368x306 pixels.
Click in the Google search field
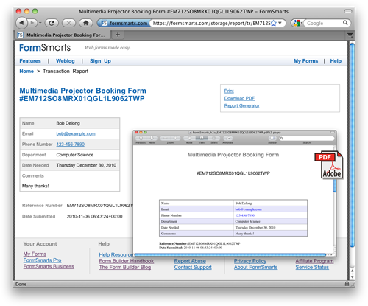click(323, 23)
